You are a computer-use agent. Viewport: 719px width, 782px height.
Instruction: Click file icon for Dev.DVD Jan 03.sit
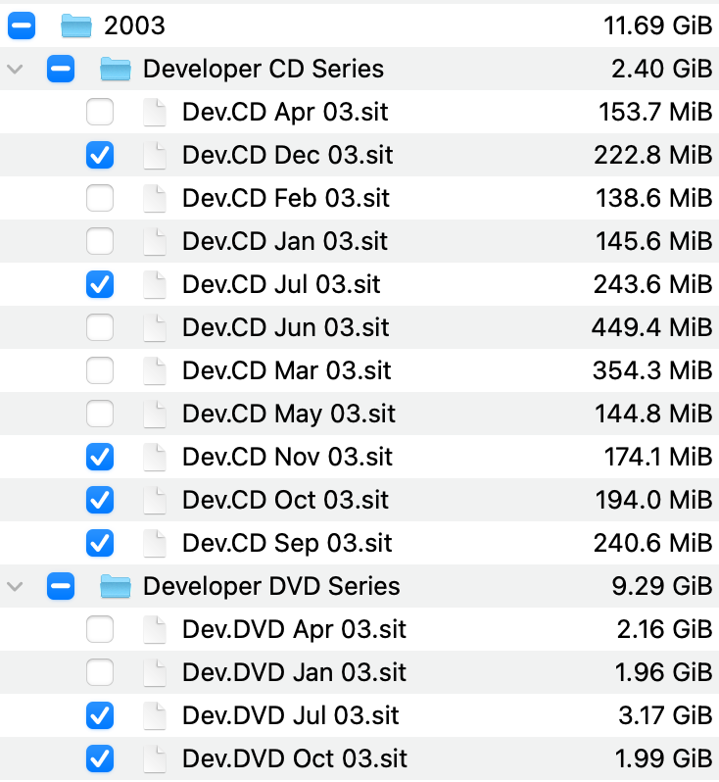click(155, 672)
